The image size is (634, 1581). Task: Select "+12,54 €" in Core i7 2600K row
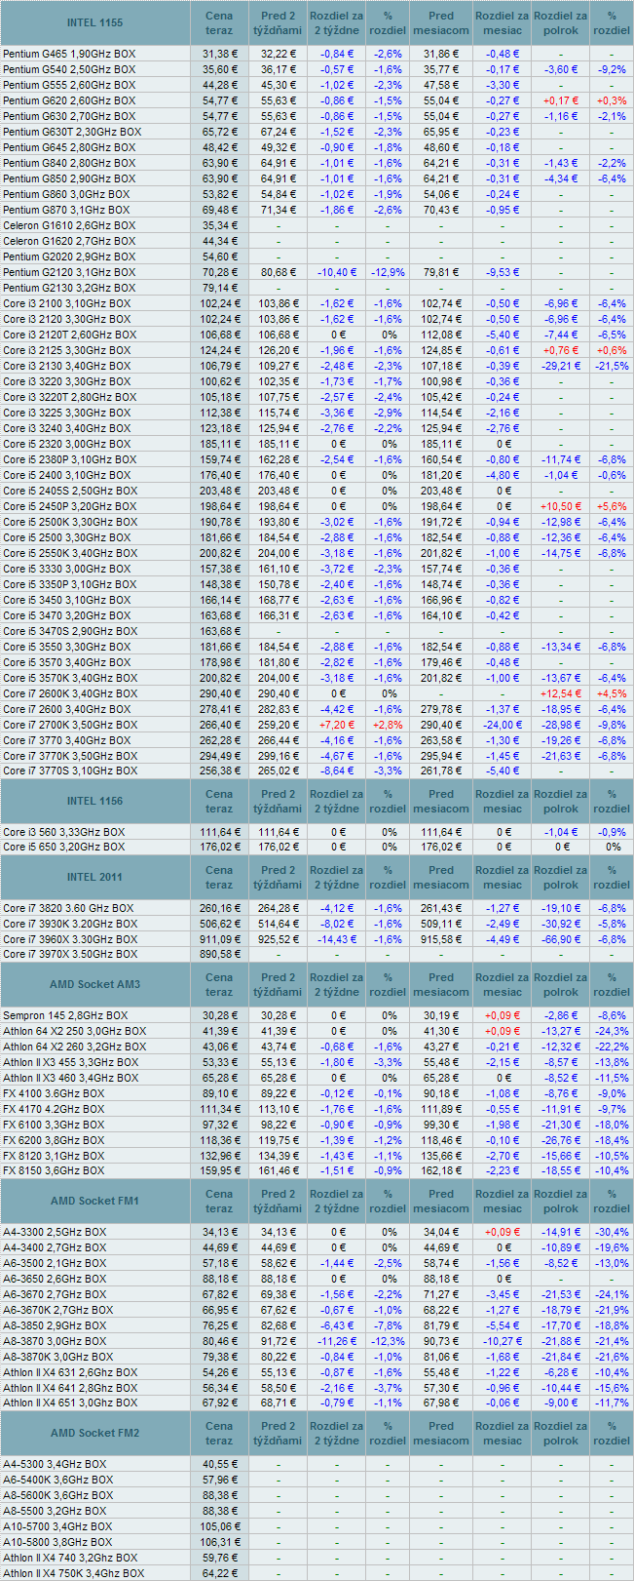point(561,693)
